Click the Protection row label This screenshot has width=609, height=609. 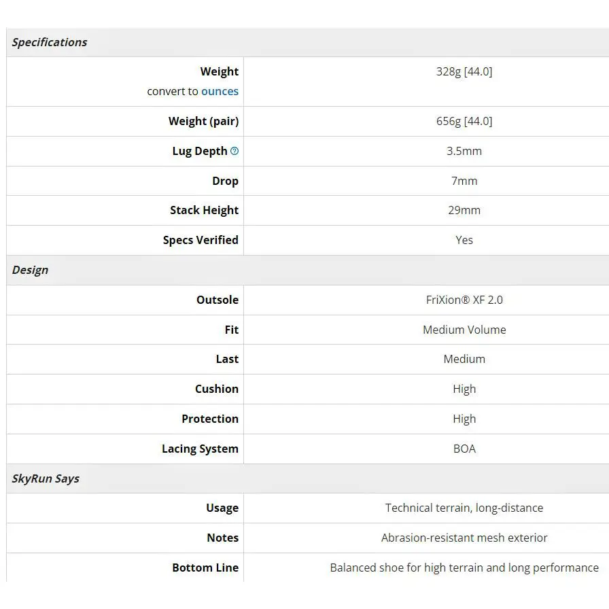(x=210, y=419)
